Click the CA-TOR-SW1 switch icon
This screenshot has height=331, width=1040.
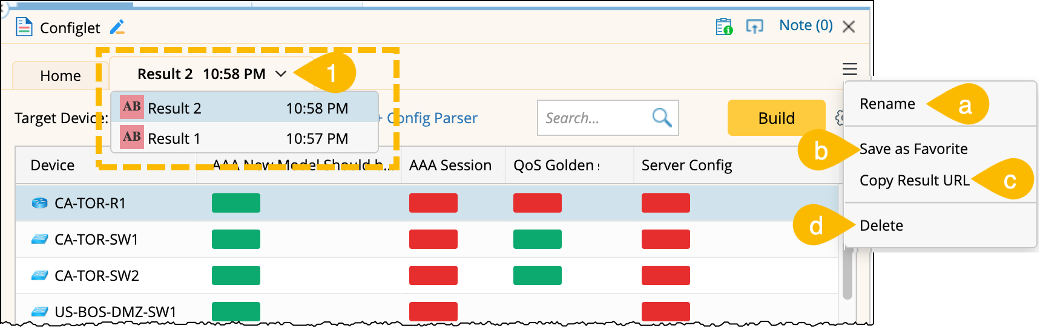point(39,239)
